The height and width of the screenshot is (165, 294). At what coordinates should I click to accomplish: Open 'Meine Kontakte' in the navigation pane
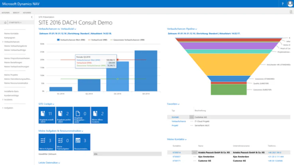12,34
